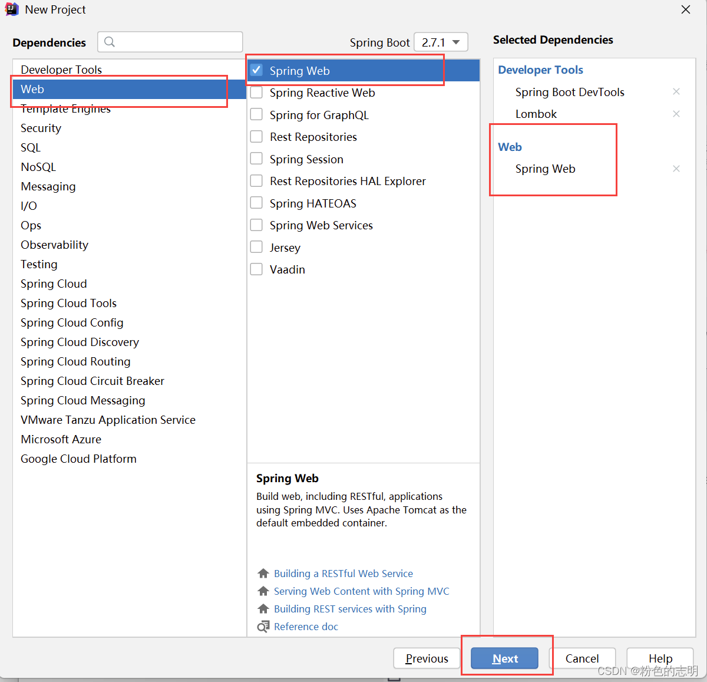This screenshot has width=707, height=682.
Task: Select SQL dependency category
Action: [130, 147]
